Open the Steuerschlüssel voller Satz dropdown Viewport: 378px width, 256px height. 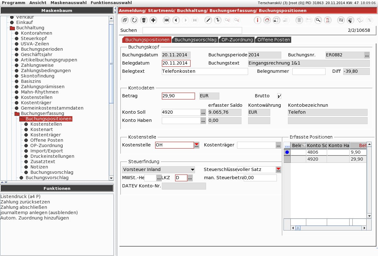[x=278, y=169]
